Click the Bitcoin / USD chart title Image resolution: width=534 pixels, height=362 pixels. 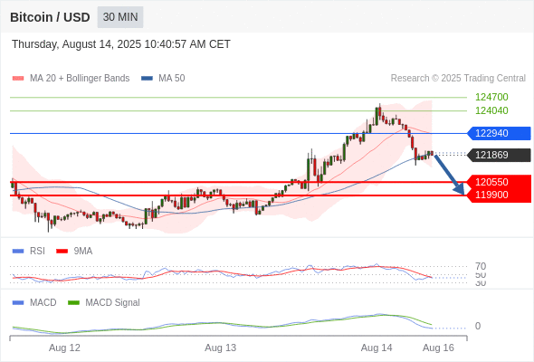(50, 17)
